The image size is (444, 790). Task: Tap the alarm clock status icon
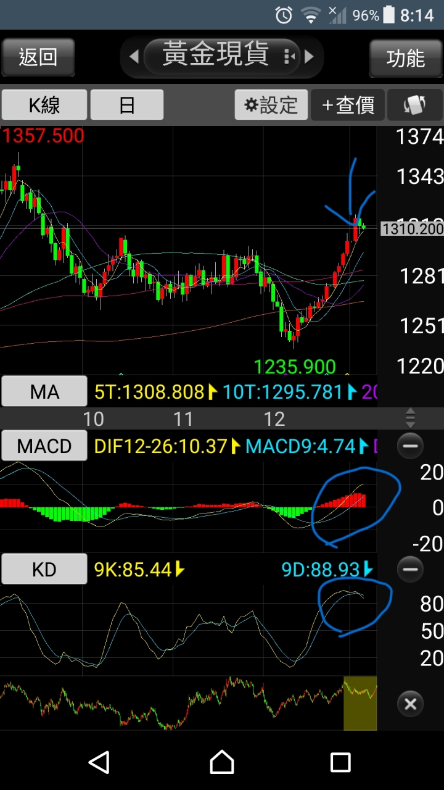pyautogui.click(x=284, y=15)
